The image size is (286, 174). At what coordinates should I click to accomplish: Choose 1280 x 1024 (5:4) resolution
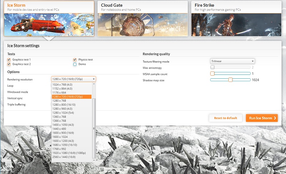72,113
